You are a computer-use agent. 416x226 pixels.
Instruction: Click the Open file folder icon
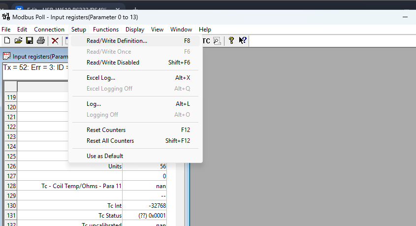pos(18,40)
